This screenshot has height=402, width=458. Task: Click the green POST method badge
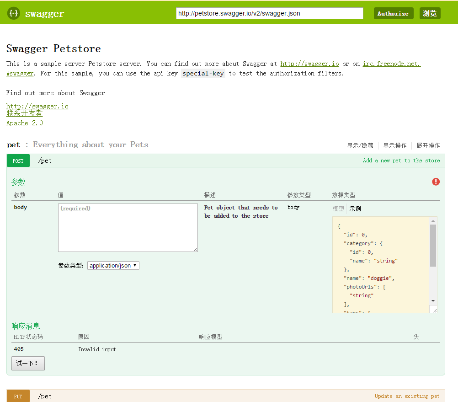(x=18, y=161)
